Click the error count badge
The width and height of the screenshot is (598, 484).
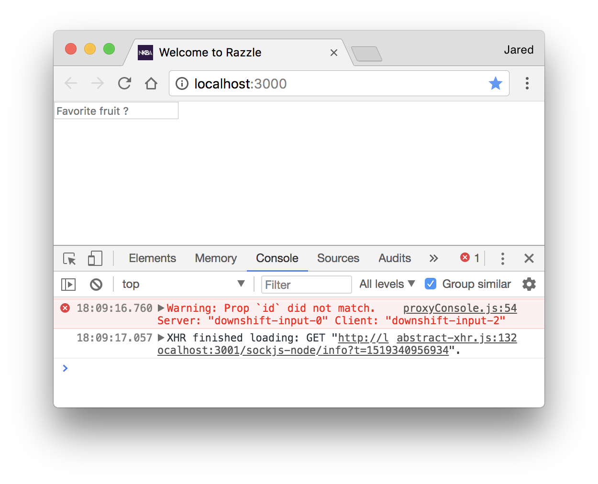click(469, 258)
